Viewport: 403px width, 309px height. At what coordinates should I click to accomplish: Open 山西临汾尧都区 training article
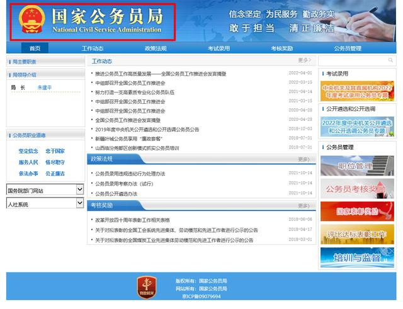[137, 149]
